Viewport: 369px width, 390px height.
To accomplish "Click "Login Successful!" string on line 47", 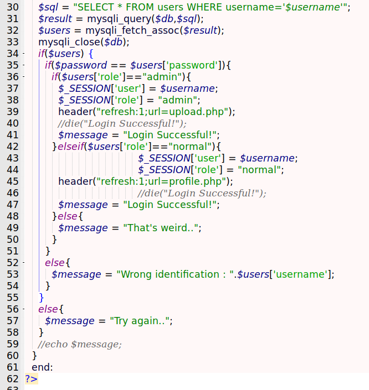I will [x=170, y=205].
